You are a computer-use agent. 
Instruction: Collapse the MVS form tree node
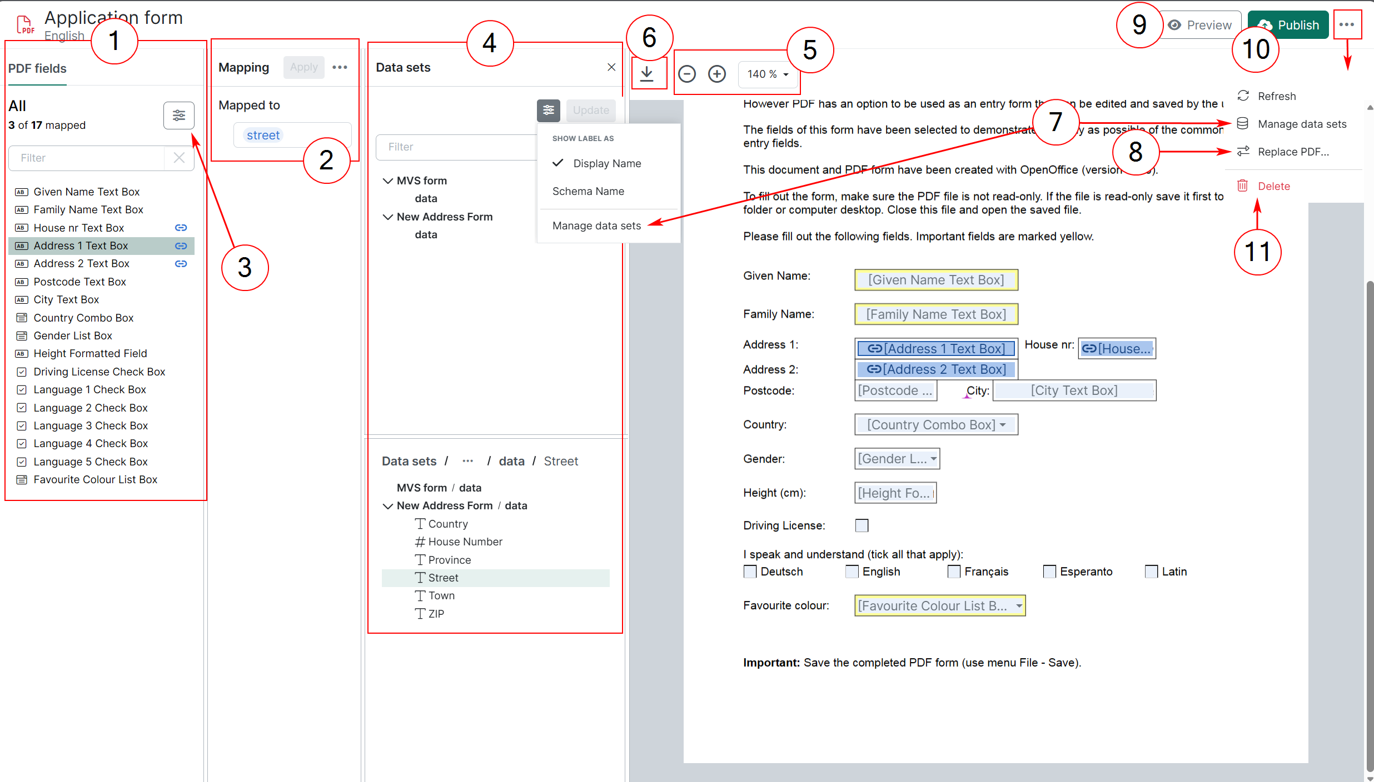pyautogui.click(x=388, y=181)
